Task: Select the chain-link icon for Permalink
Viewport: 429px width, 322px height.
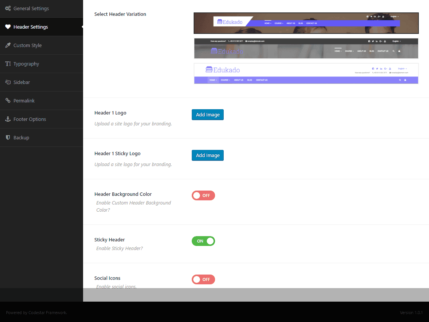Action: [x=8, y=101]
